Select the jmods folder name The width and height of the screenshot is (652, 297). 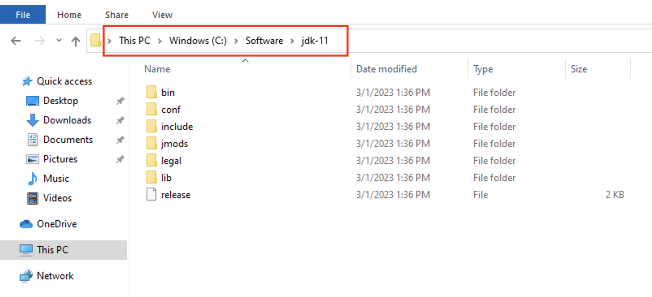click(x=174, y=144)
